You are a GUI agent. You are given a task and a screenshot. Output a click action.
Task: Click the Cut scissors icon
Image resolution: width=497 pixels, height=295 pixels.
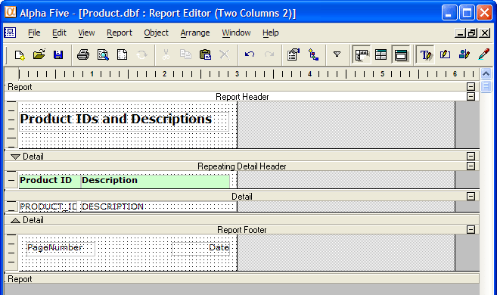[166, 55]
